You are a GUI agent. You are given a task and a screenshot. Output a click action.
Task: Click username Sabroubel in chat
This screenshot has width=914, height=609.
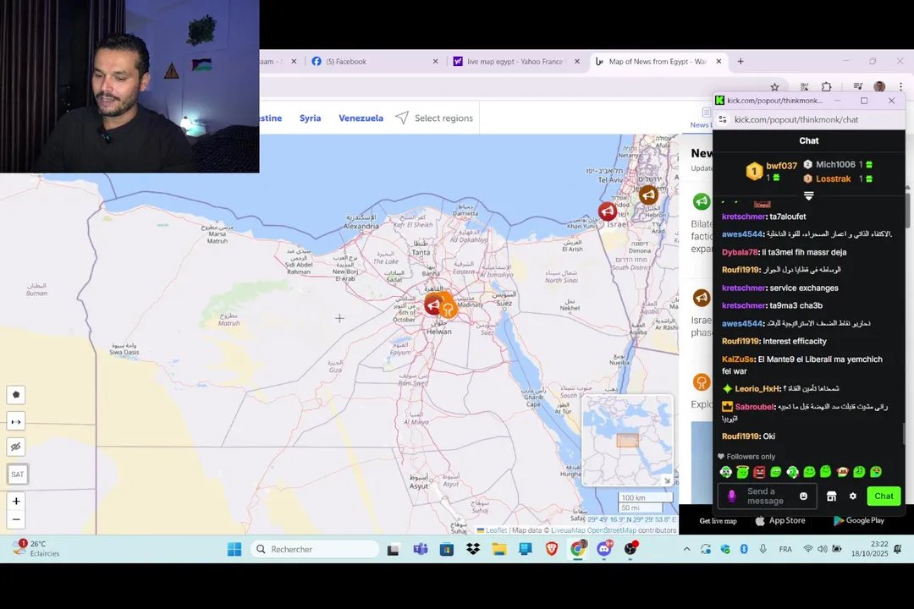[755, 407]
